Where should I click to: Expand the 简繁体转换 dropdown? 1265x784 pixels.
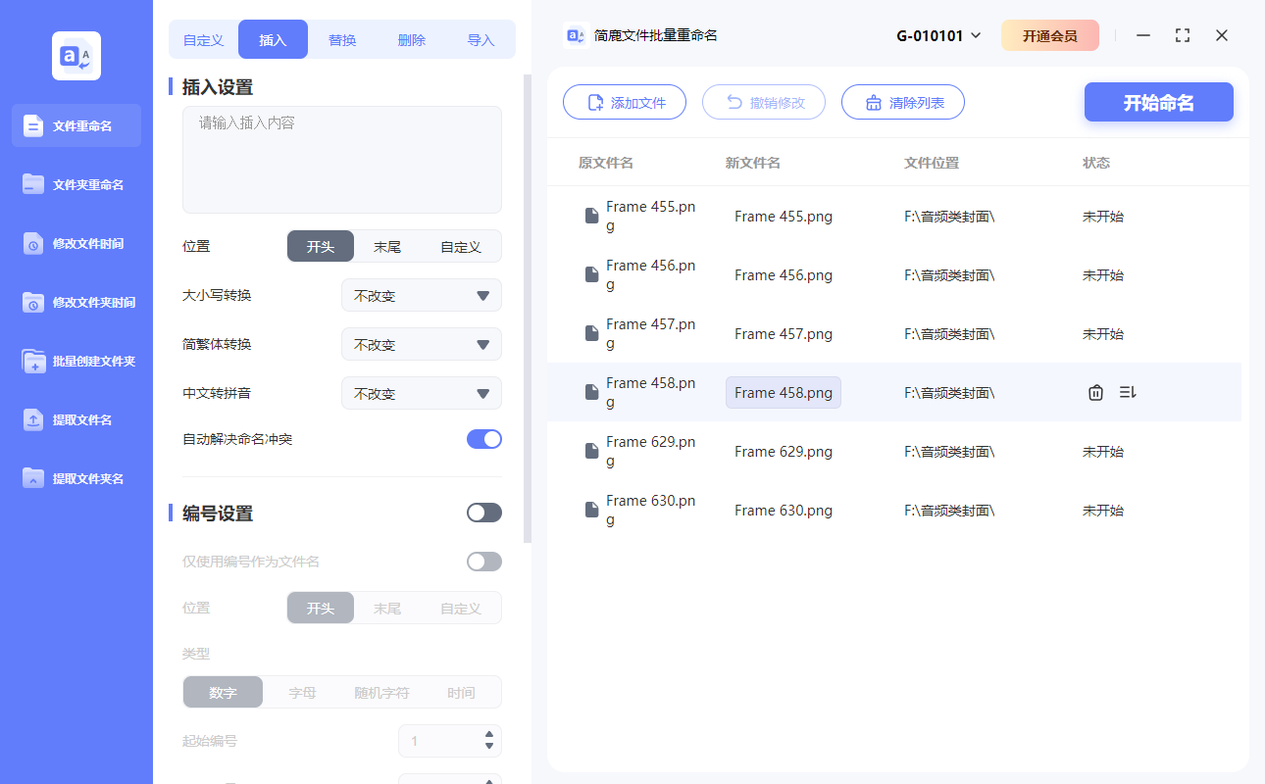421,344
